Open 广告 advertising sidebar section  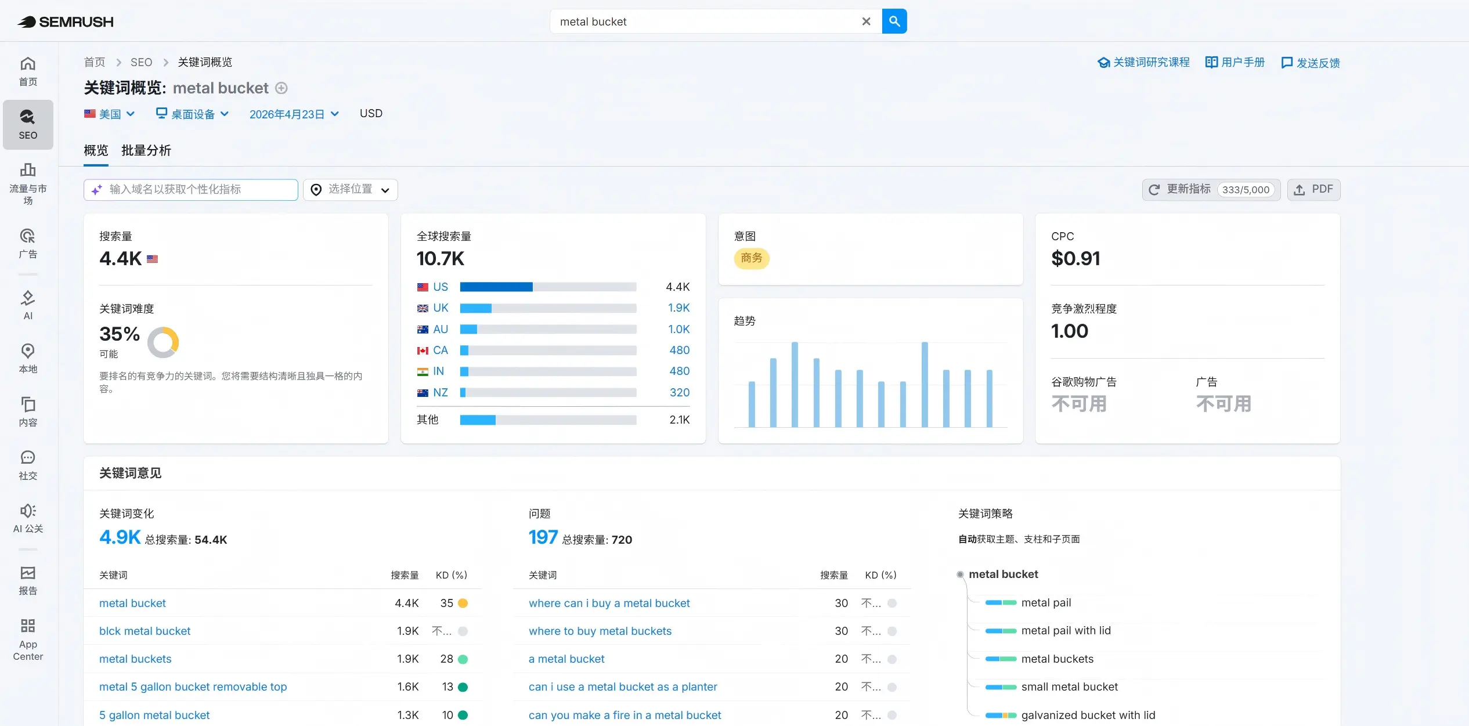[28, 243]
